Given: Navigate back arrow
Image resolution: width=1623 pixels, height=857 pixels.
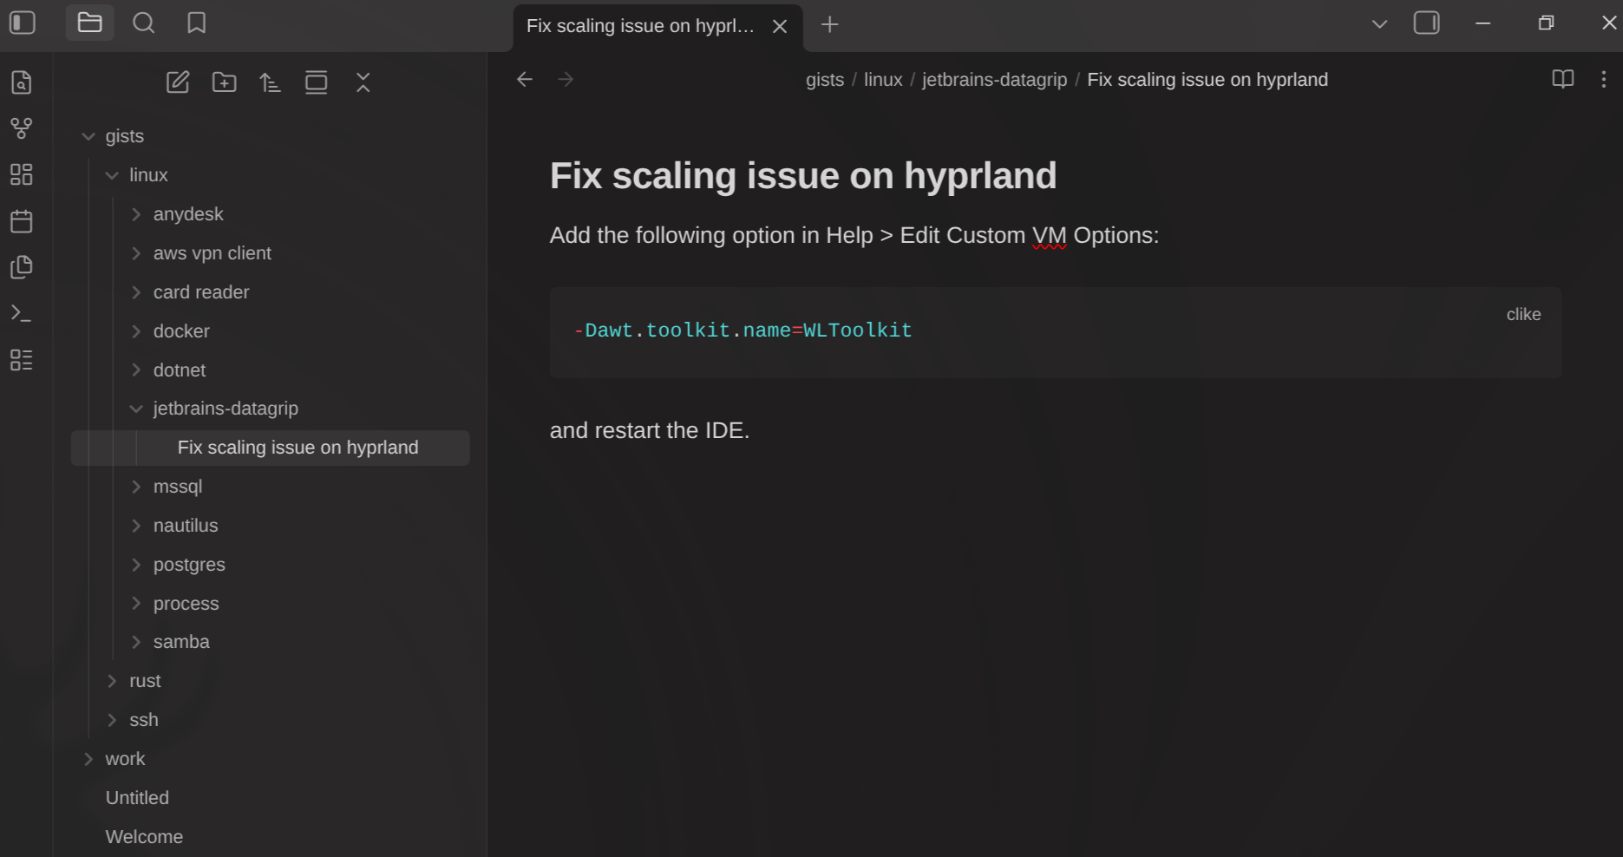Looking at the screenshot, I should pyautogui.click(x=525, y=80).
